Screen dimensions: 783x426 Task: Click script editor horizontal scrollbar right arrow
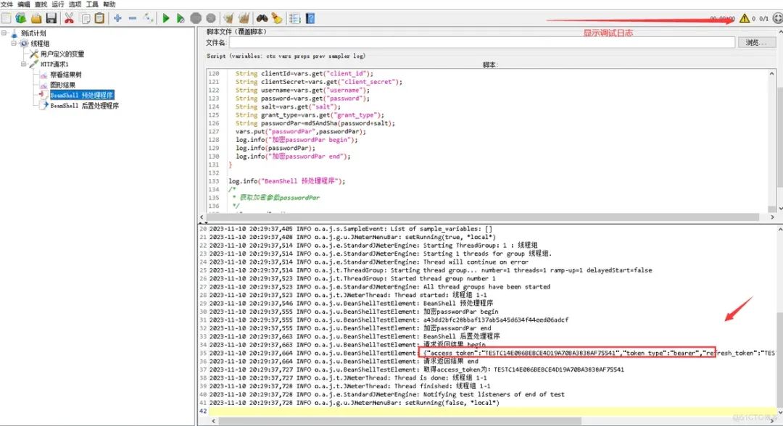[x=772, y=217]
